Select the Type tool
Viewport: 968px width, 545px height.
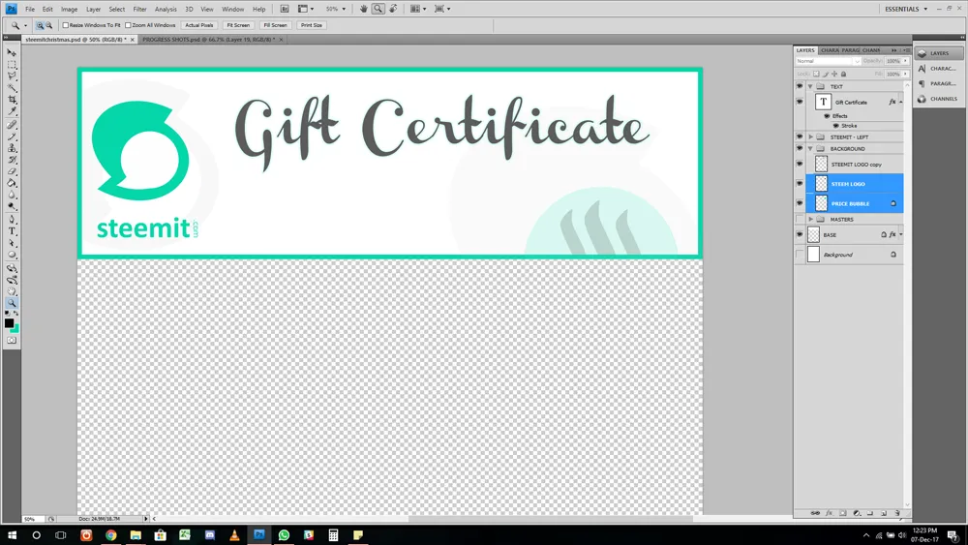[x=12, y=231]
